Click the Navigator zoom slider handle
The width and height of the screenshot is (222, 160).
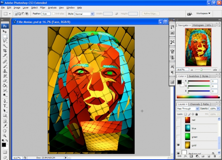click(x=201, y=70)
